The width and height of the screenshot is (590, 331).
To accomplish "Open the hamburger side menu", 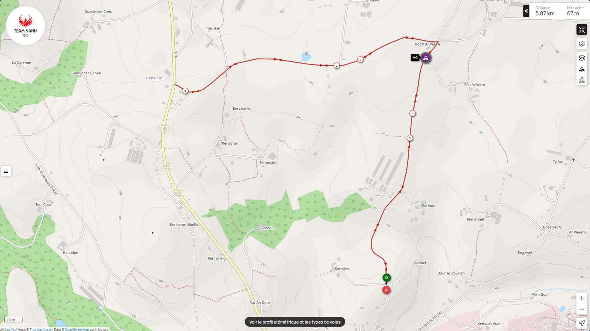I will click(x=6, y=171).
